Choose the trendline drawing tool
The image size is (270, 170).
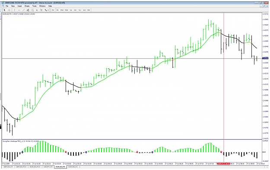(x=24, y=10)
